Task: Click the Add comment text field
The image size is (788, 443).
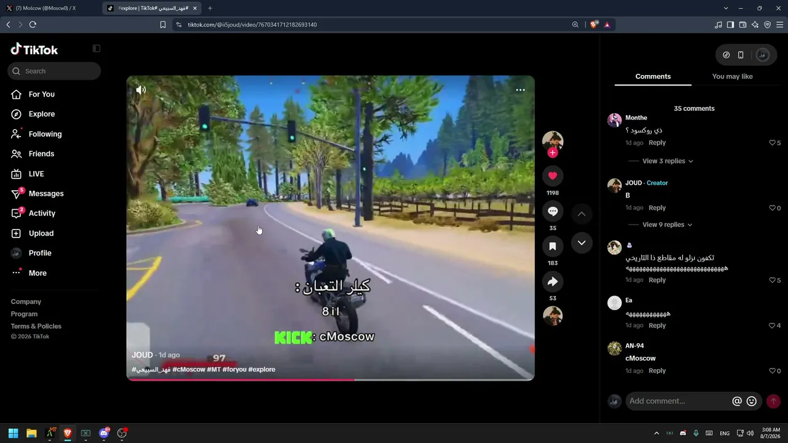Action: click(677, 401)
